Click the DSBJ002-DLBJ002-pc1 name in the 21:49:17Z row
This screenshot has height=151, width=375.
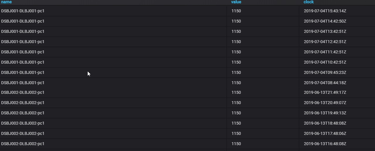point(23,93)
